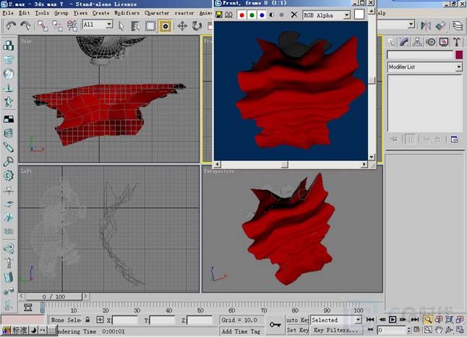
Task: Click Clone Rendered Frame Window binoculars icon
Action: pos(228,14)
